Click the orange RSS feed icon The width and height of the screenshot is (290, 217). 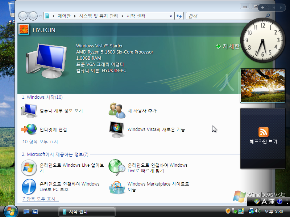[264, 132]
